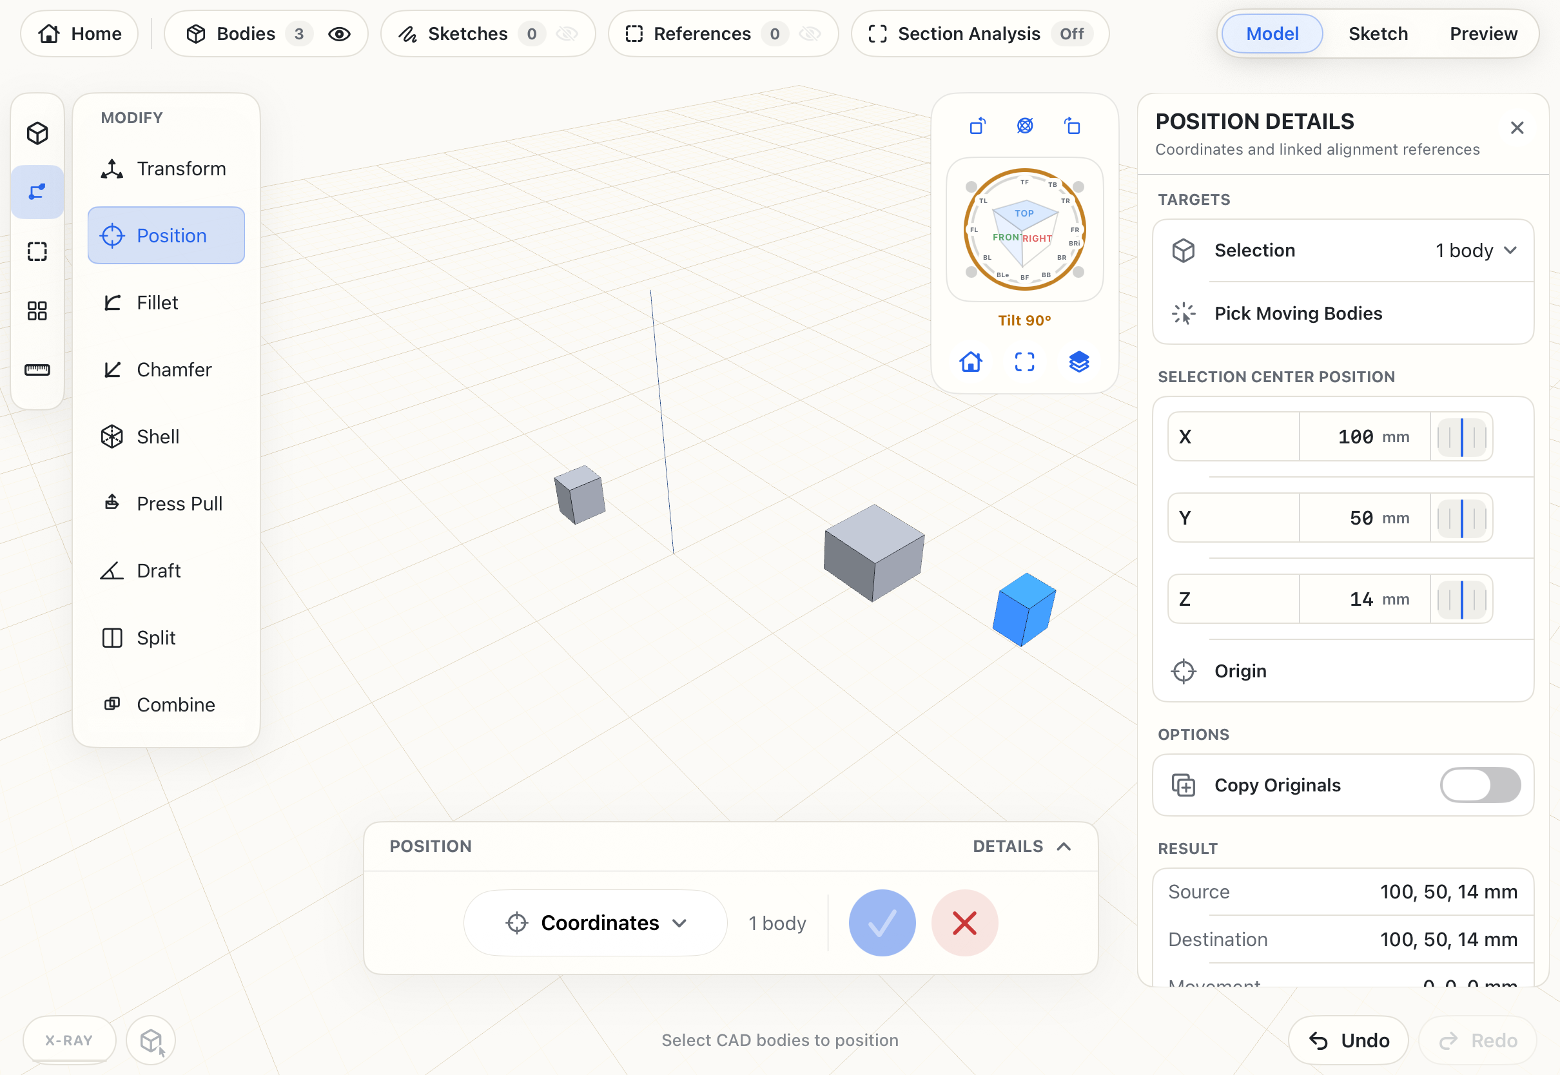Collapse the DETAILS panel chevron
Viewport: 1560px width, 1075px height.
(1064, 847)
